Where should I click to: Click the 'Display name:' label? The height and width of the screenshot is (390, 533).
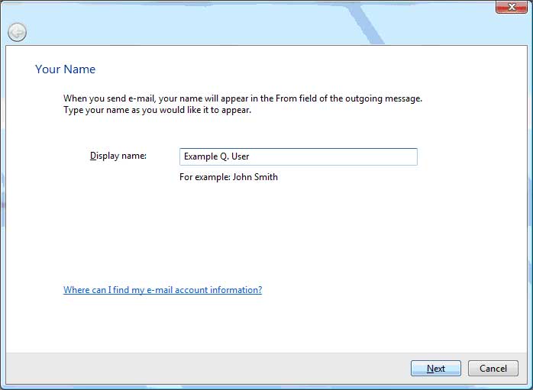point(118,156)
